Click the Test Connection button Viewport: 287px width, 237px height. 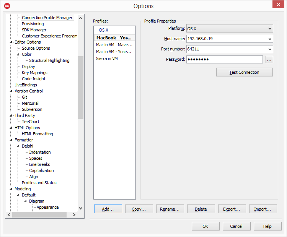pos(245,72)
